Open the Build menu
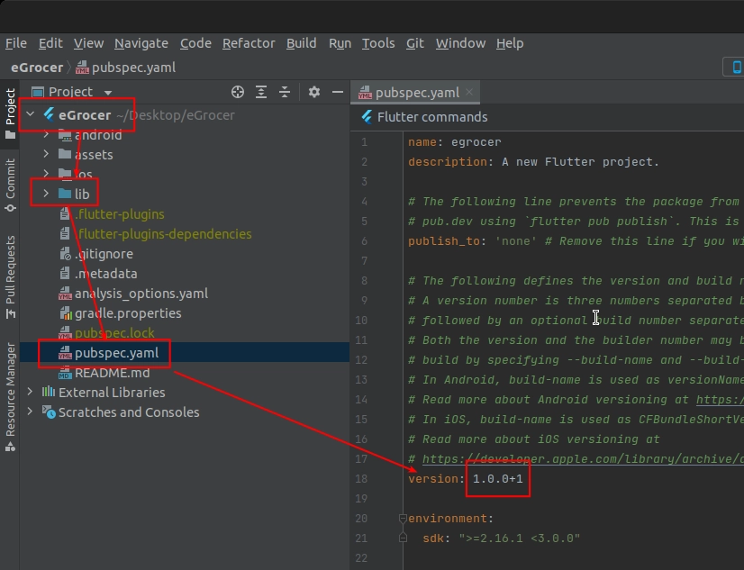Viewport: 744px width, 570px height. 302,43
